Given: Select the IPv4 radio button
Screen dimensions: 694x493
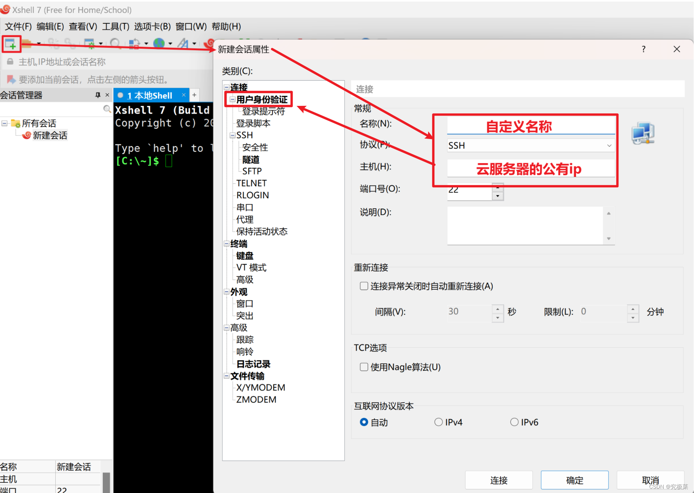Looking at the screenshot, I should 439,422.
